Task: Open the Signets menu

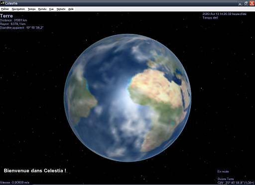Action: [61, 9]
